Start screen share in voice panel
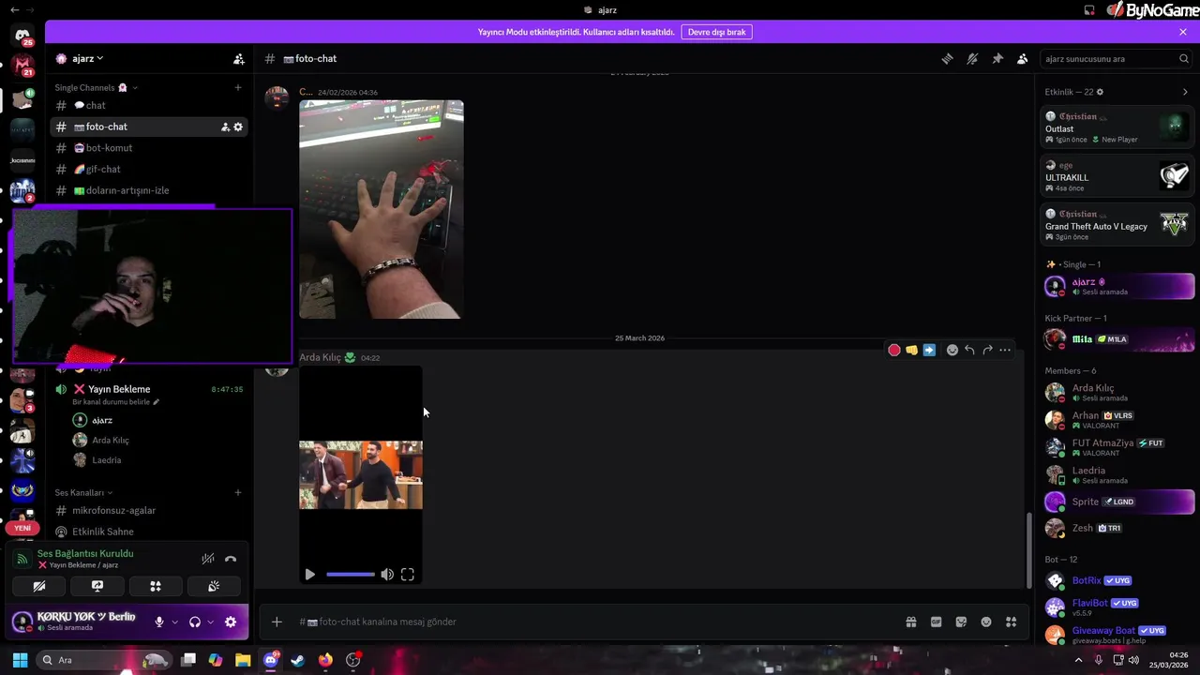The width and height of the screenshot is (1200, 675). [97, 586]
